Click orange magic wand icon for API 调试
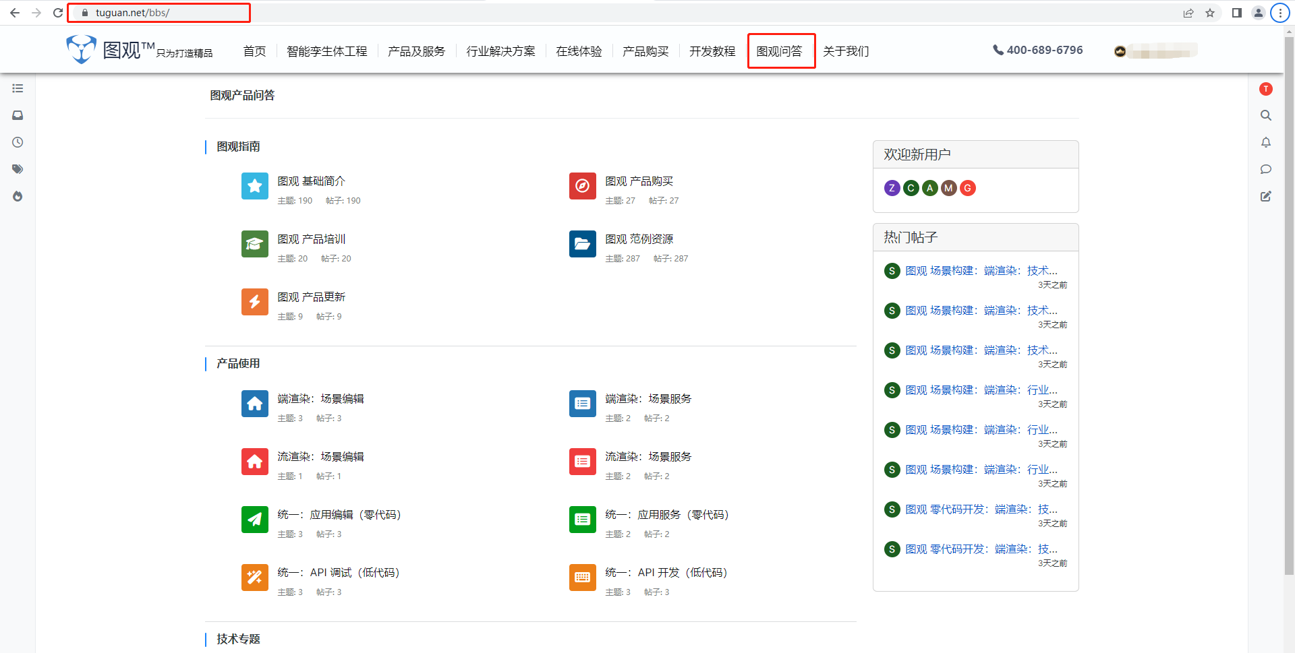 click(x=255, y=578)
